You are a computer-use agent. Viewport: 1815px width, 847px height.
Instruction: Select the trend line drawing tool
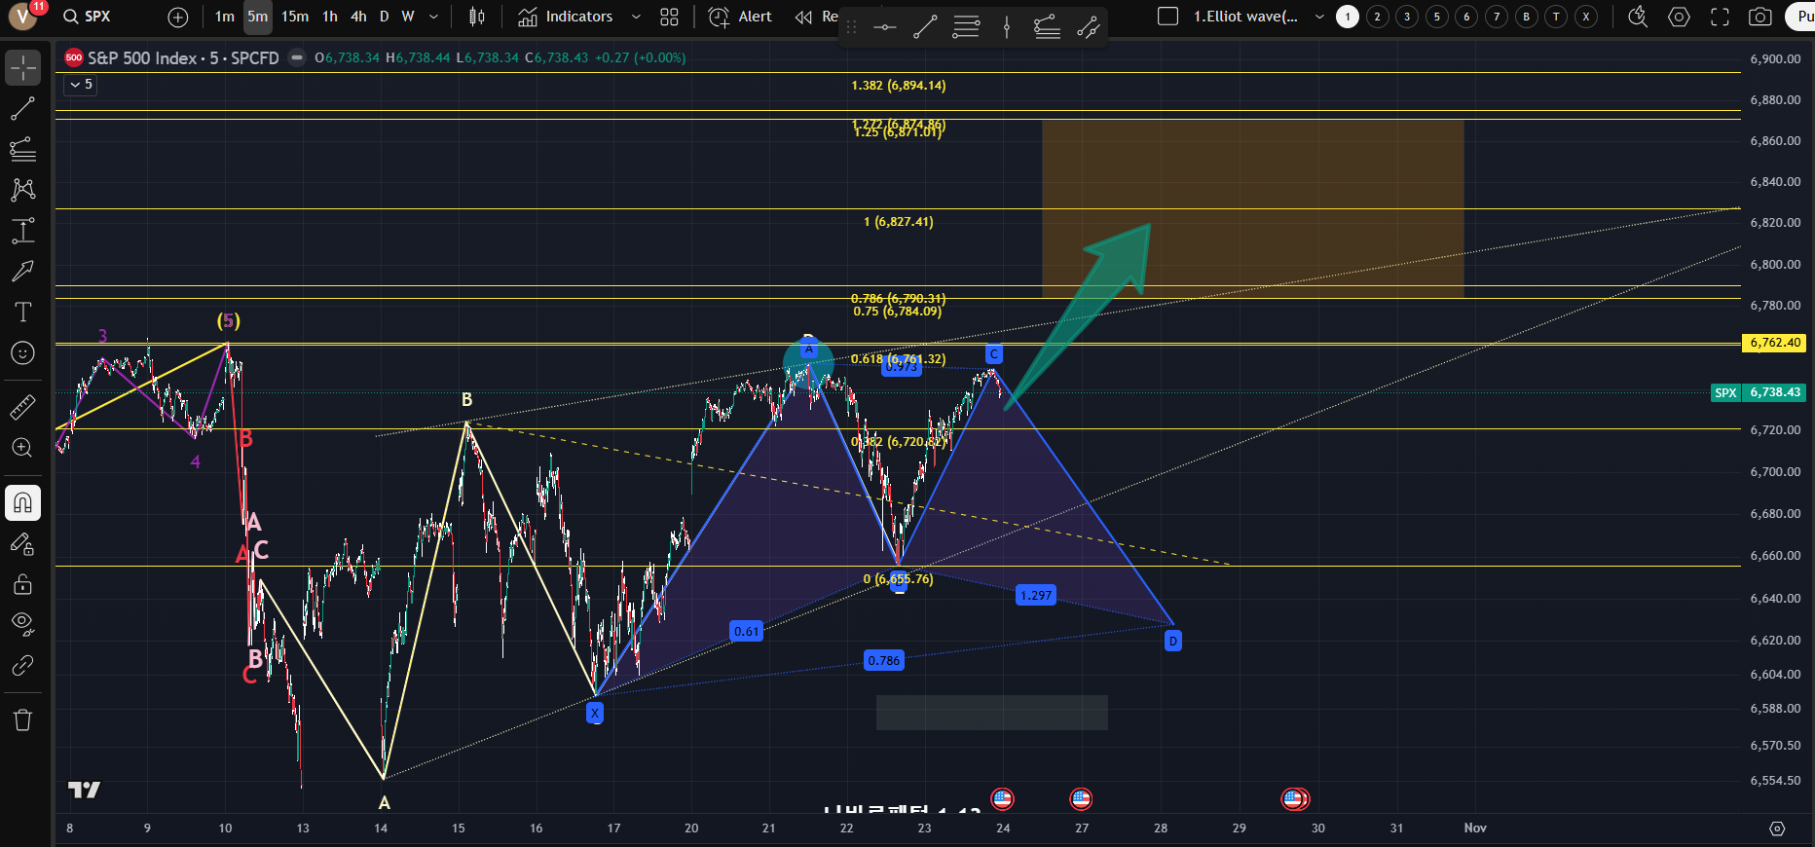click(22, 108)
